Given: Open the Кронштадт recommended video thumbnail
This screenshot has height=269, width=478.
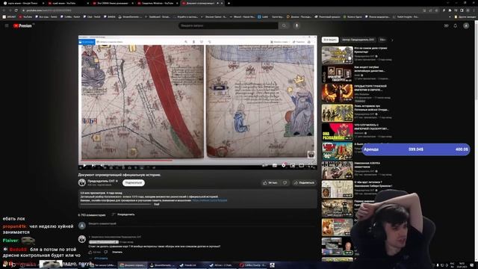Looking at the screenshot, I should click(x=337, y=55).
